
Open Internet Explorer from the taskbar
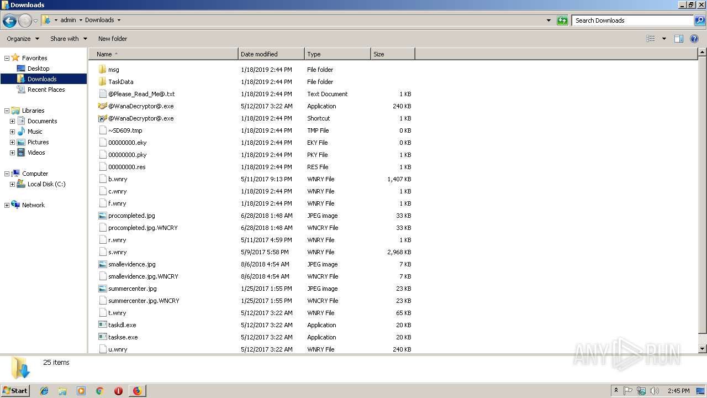tap(44, 391)
